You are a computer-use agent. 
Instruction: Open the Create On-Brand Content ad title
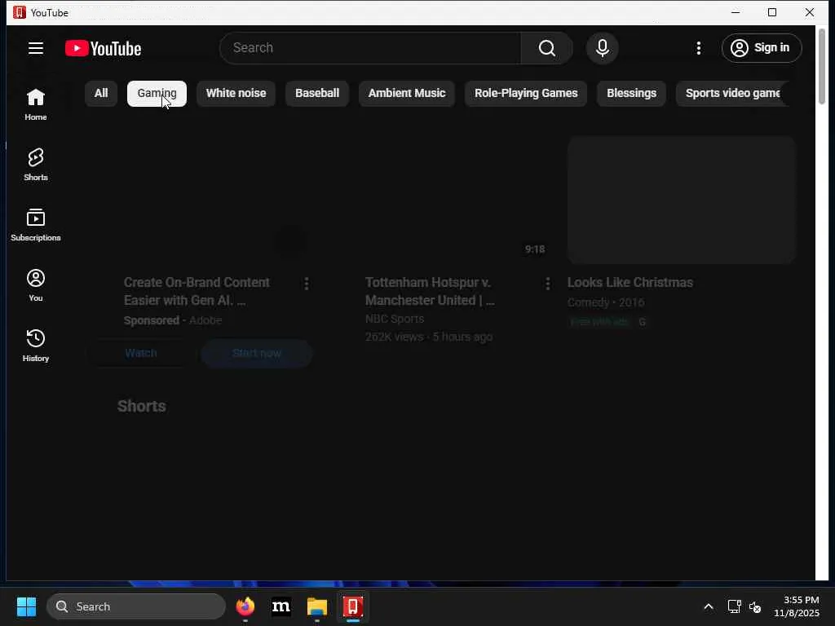point(197,291)
